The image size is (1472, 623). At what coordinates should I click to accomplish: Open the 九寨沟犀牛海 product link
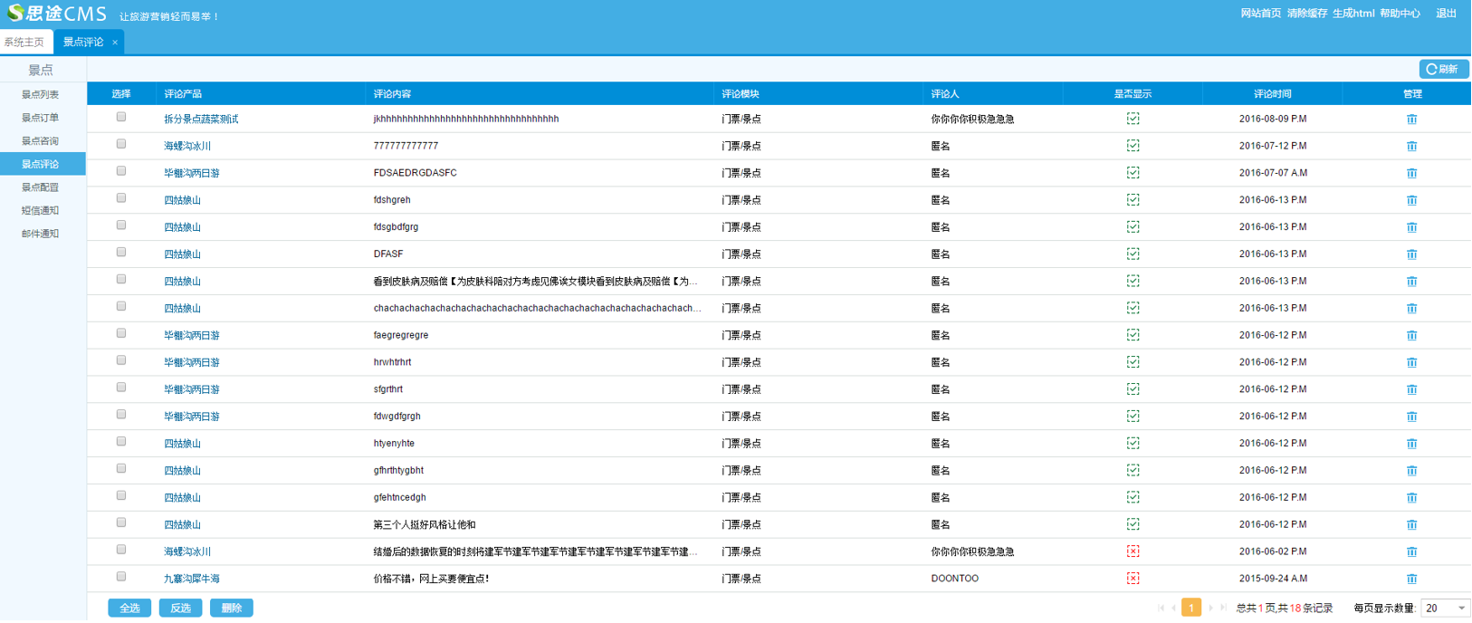click(x=191, y=579)
